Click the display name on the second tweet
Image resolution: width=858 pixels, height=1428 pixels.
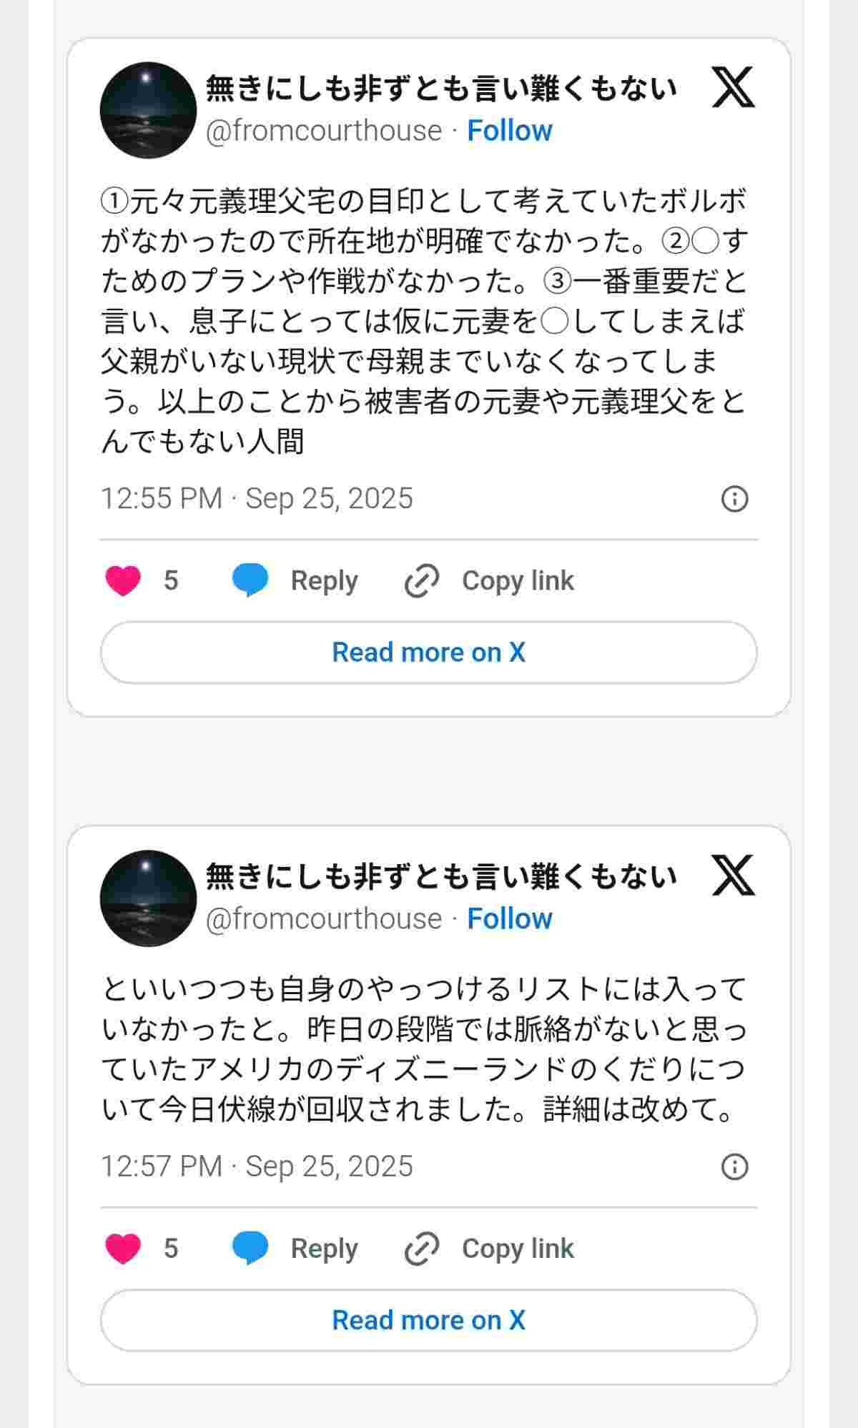441,876
